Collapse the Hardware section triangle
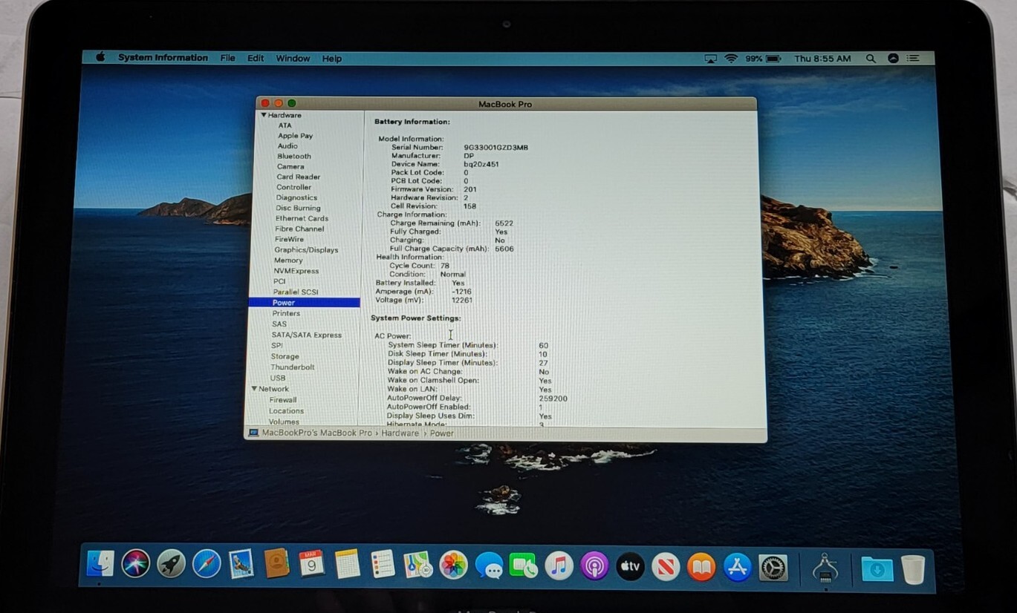Screen dimensions: 1017x613 263,115
